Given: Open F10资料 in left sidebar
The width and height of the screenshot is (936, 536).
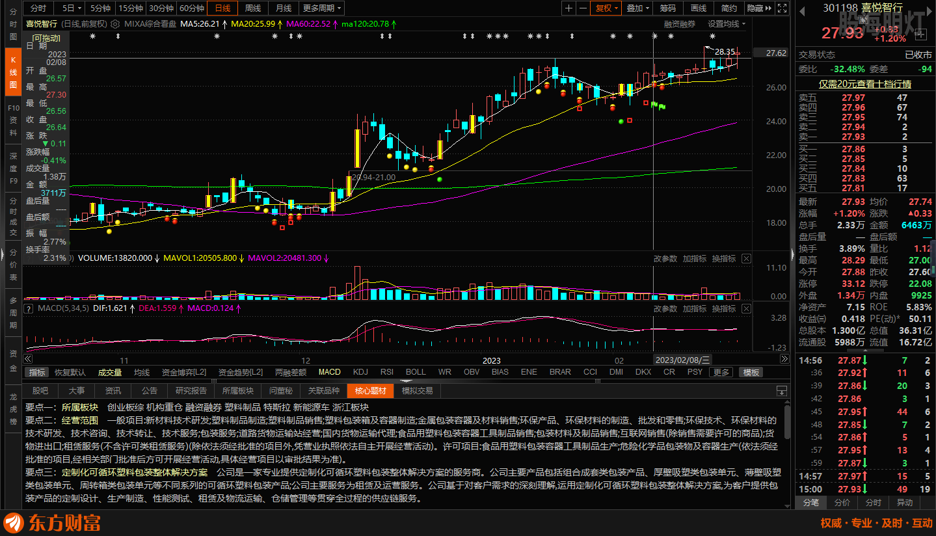Looking at the screenshot, I should (13, 120).
